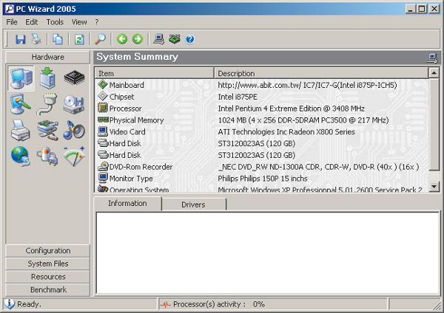Expand the Resources section
The height and width of the screenshot is (313, 444).
click(x=47, y=277)
